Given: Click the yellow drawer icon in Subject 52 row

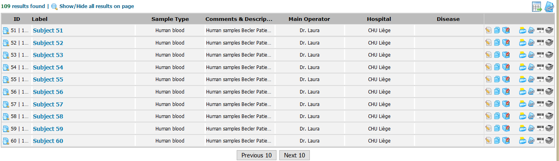Looking at the screenshot, I should 522,43.
